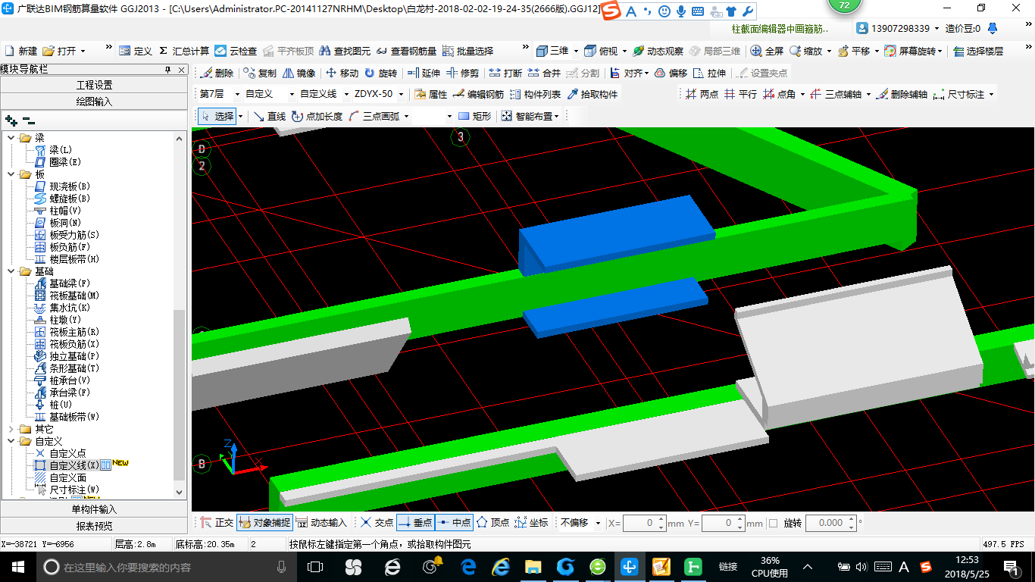The width and height of the screenshot is (1035, 582).
Task: Select the 拉伸 stretch tool
Action: pyautogui.click(x=709, y=73)
